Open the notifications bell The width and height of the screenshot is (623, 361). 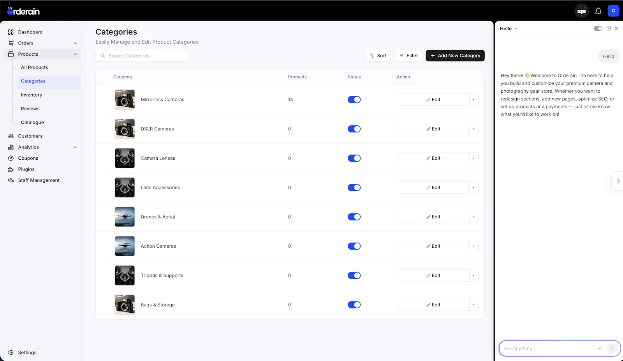click(x=598, y=11)
